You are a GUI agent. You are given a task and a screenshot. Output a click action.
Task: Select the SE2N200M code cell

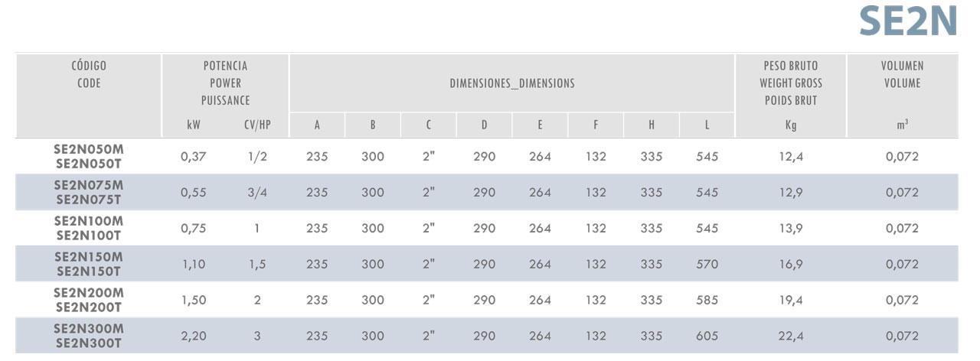(x=89, y=293)
